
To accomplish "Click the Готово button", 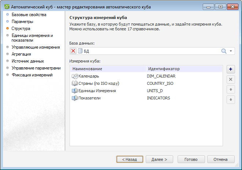I will pos(191,159).
